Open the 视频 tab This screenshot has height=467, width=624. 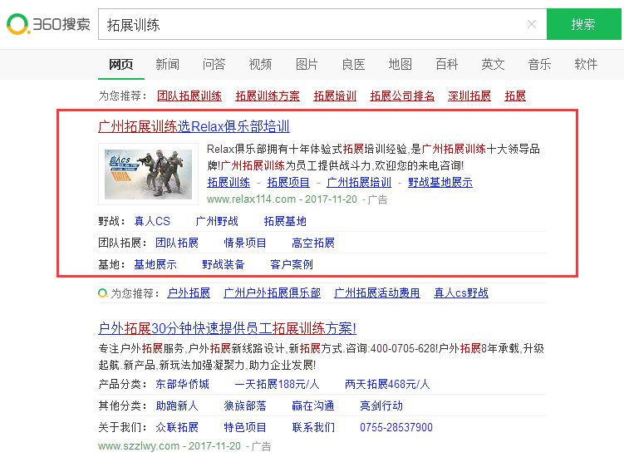pos(260,64)
